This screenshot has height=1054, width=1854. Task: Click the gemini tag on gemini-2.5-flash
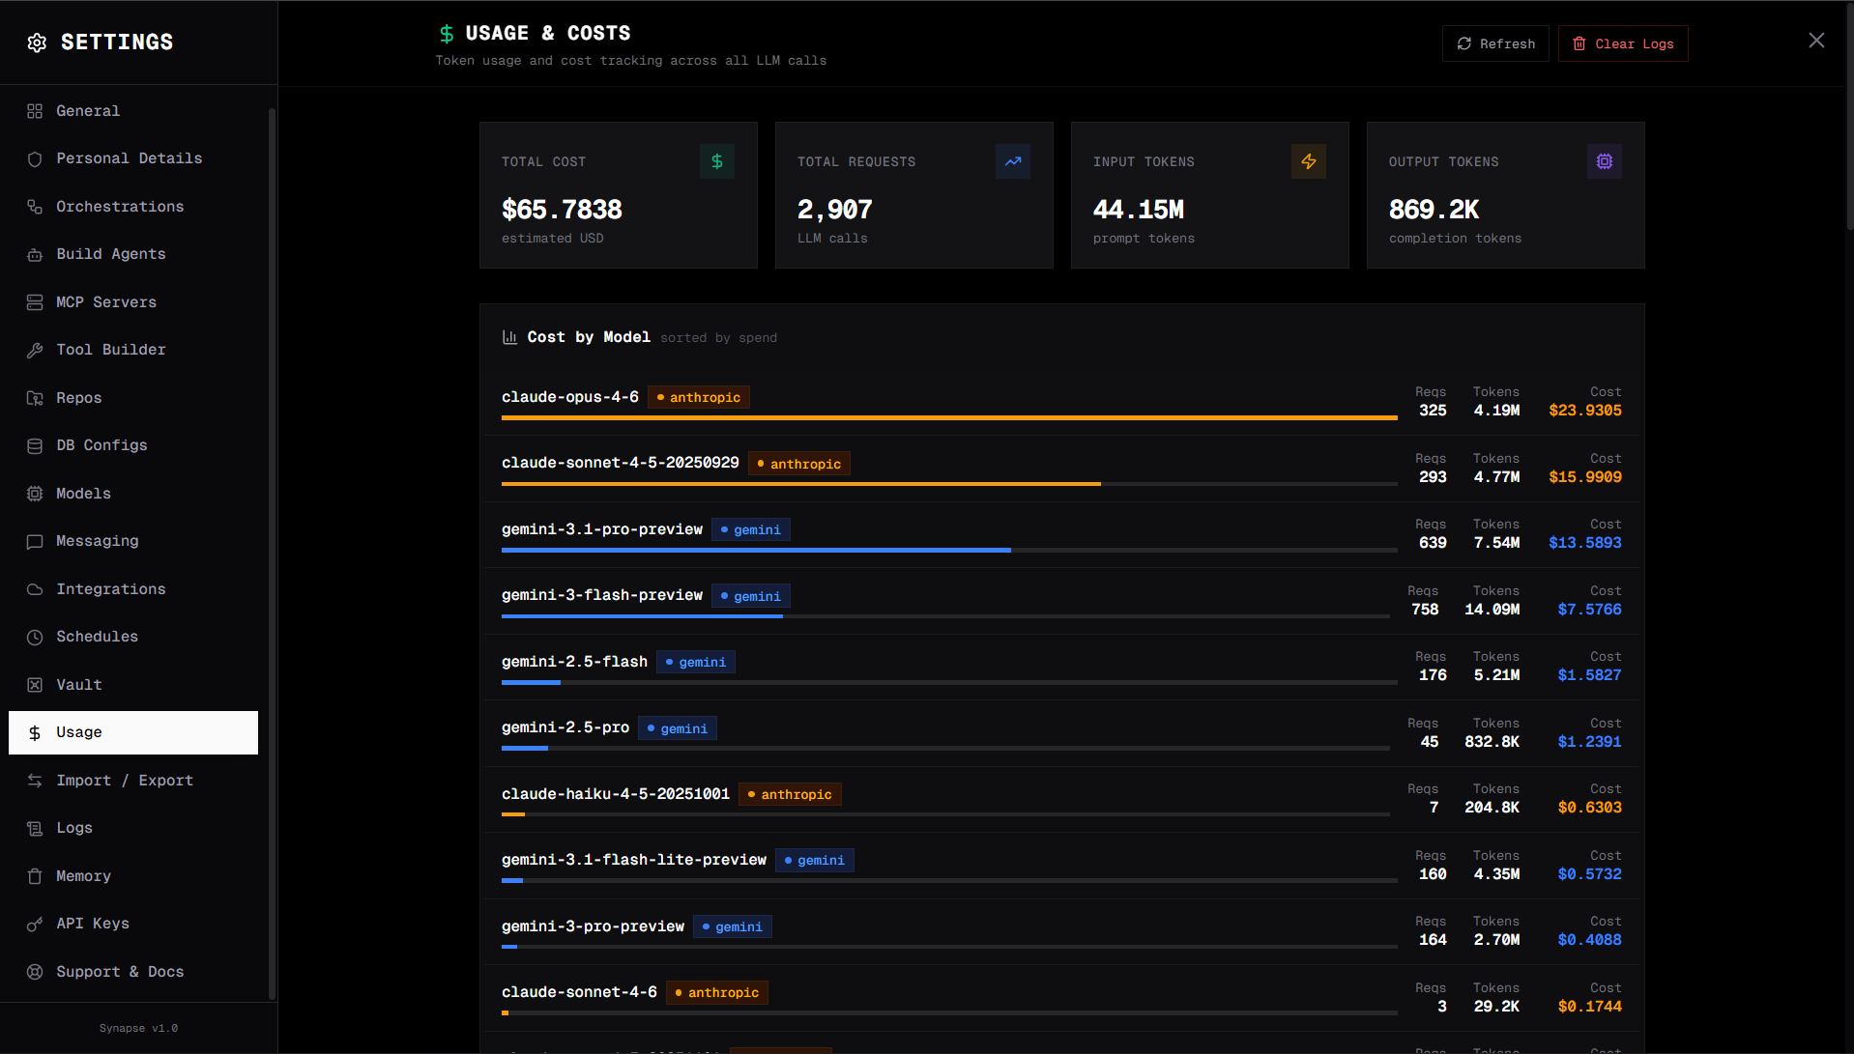click(x=696, y=663)
